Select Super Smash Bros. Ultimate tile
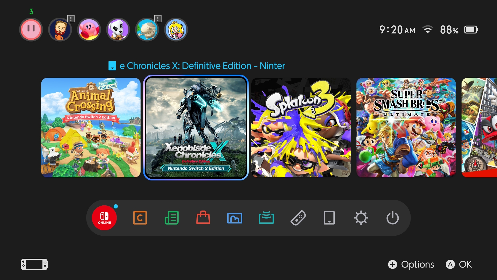Screen dimensions: 497x280 (406, 128)
